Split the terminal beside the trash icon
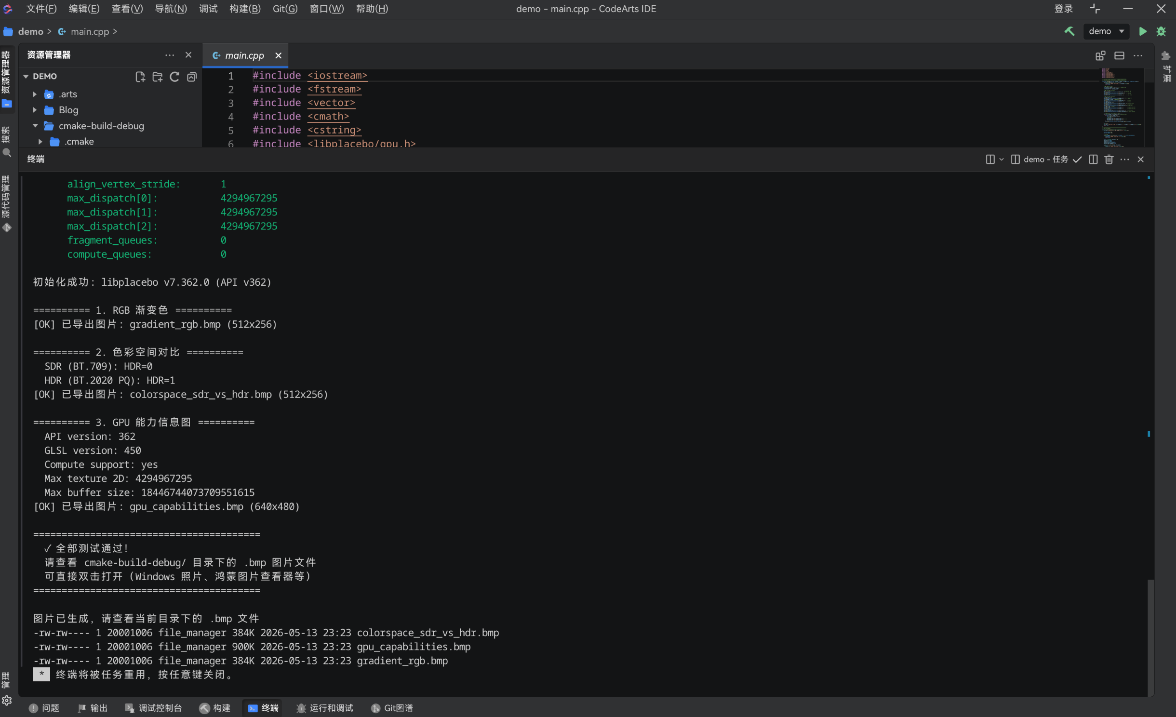The height and width of the screenshot is (717, 1176). (1093, 159)
